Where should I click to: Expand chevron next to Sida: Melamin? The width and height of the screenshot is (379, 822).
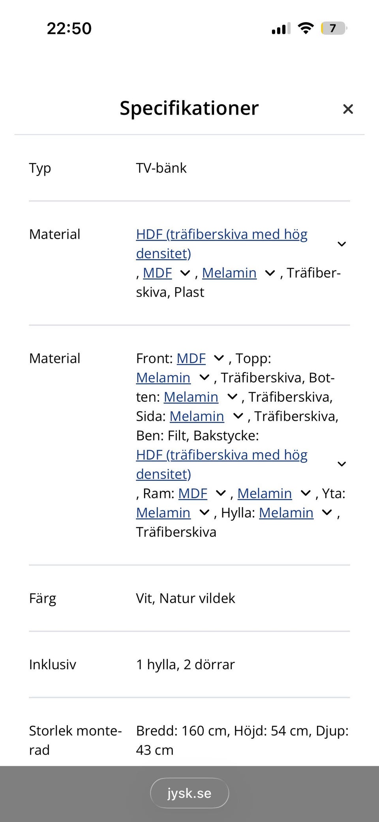238,416
